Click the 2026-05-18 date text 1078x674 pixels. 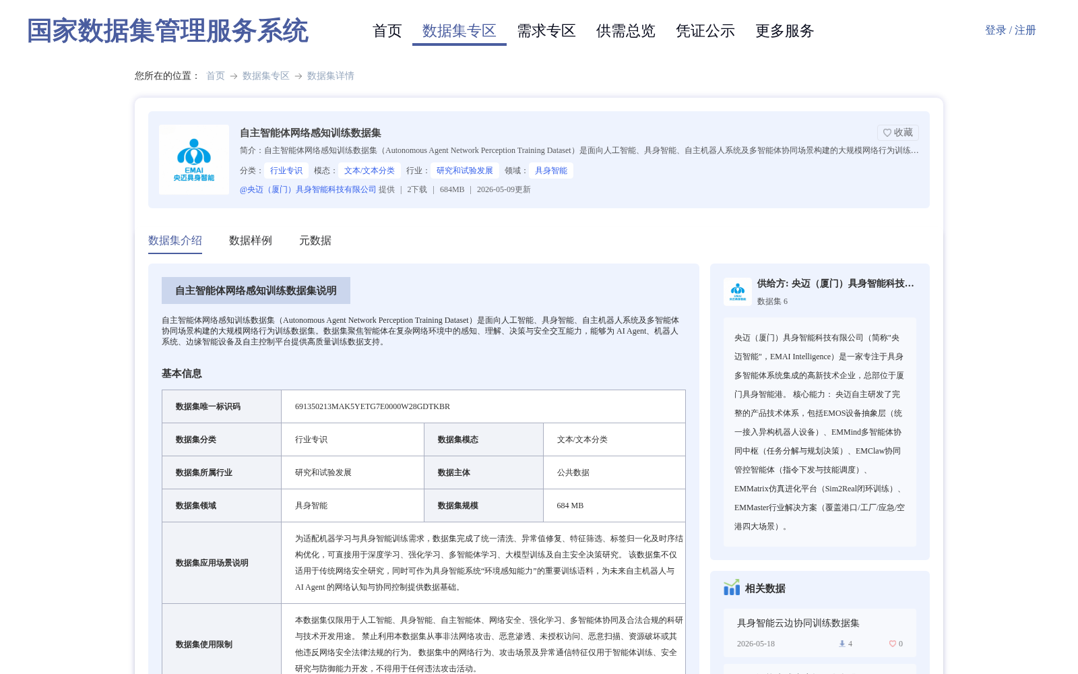756,644
